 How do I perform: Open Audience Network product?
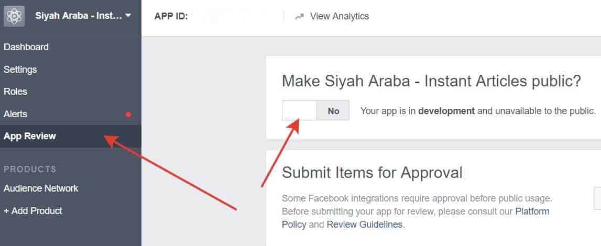pos(41,188)
